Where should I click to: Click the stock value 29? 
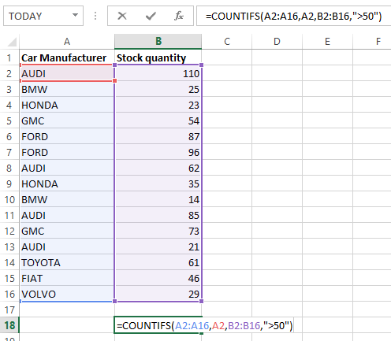point(158,294)
